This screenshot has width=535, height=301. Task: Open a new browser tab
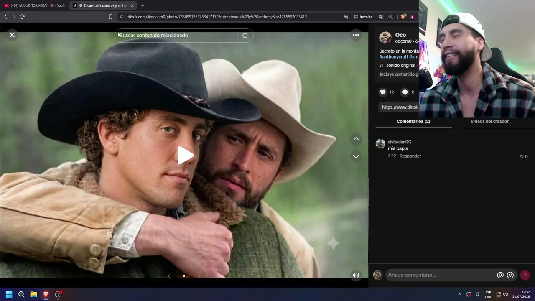click(143, 5)
